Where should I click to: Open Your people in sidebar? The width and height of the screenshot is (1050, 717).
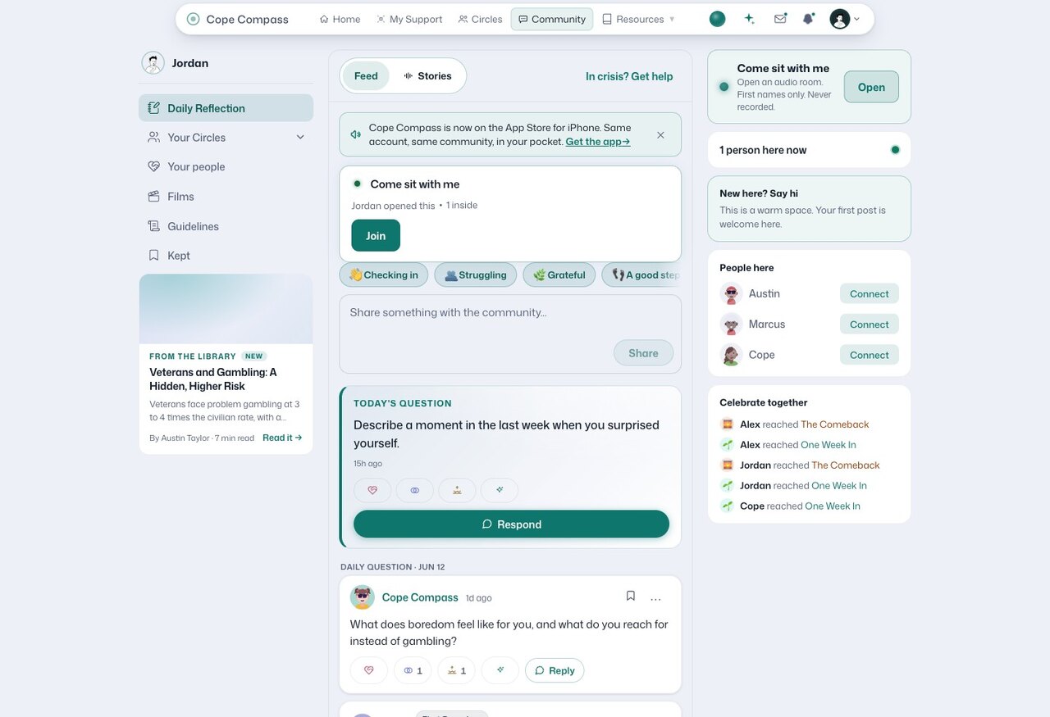226,167
